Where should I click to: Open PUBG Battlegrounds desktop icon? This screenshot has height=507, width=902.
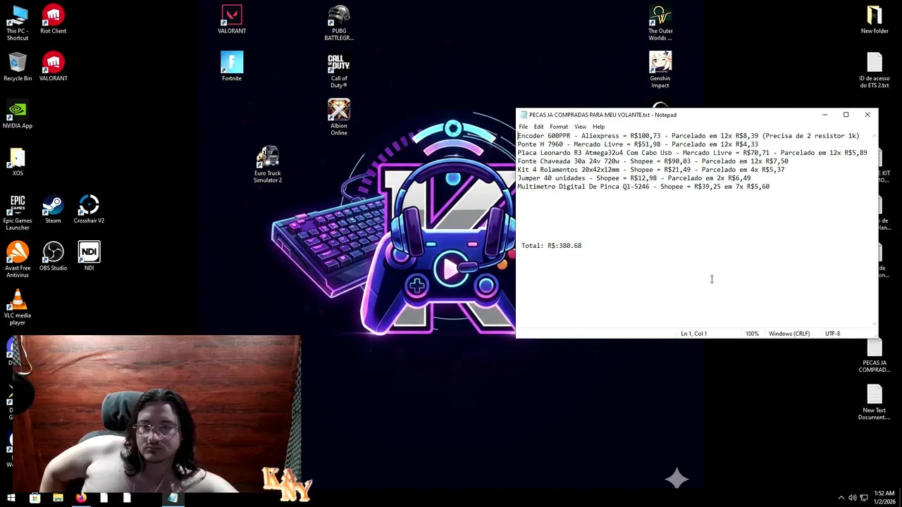339,23
